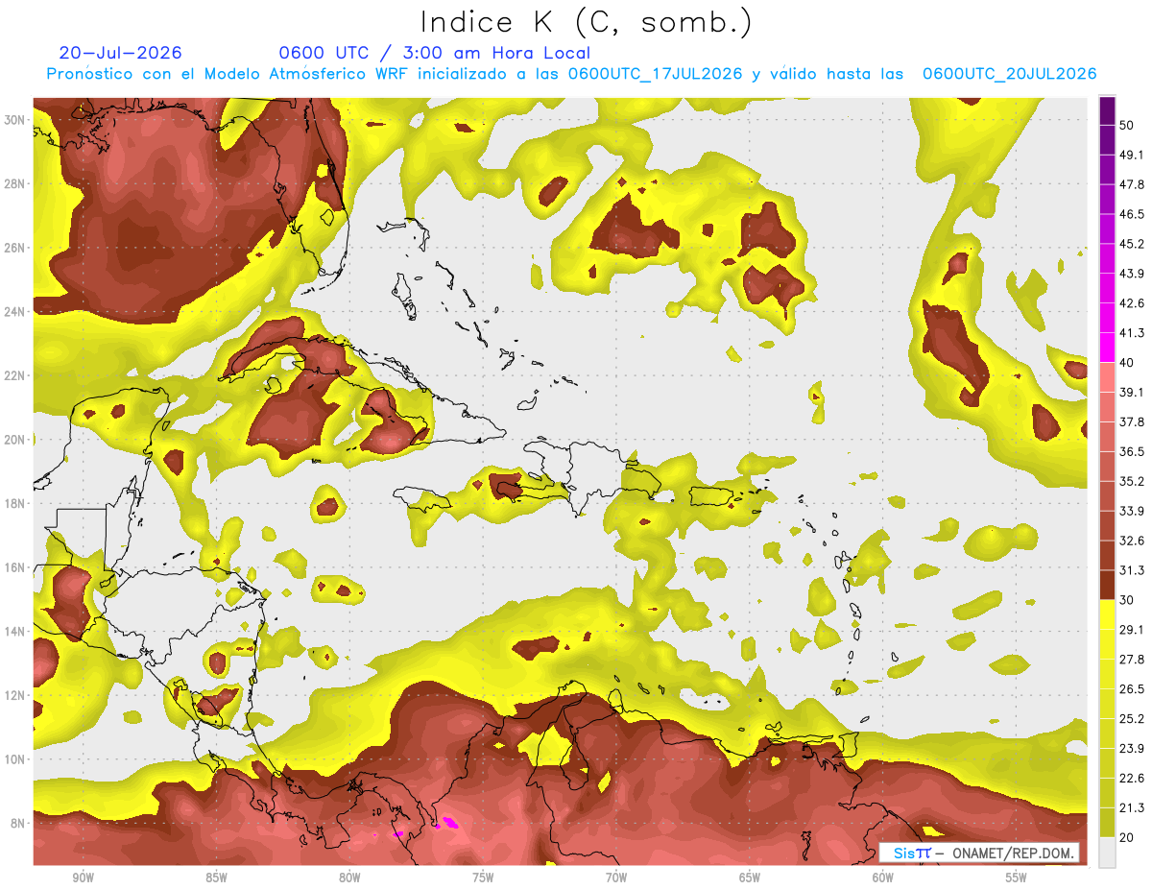Click the '39.1' colorbar value
The width and height of the screenshot is (1152, 890).
tap(1132, 392)
